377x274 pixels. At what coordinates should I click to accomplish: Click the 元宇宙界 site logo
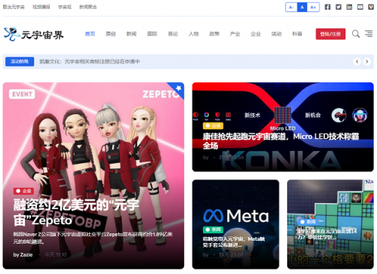click(x=34, y=34)
